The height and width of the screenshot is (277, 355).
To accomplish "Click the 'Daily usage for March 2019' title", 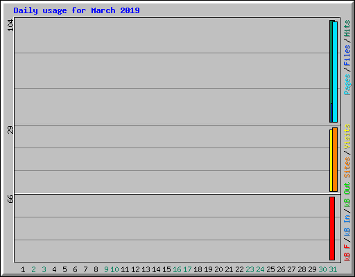I will [x=76, y=10].
